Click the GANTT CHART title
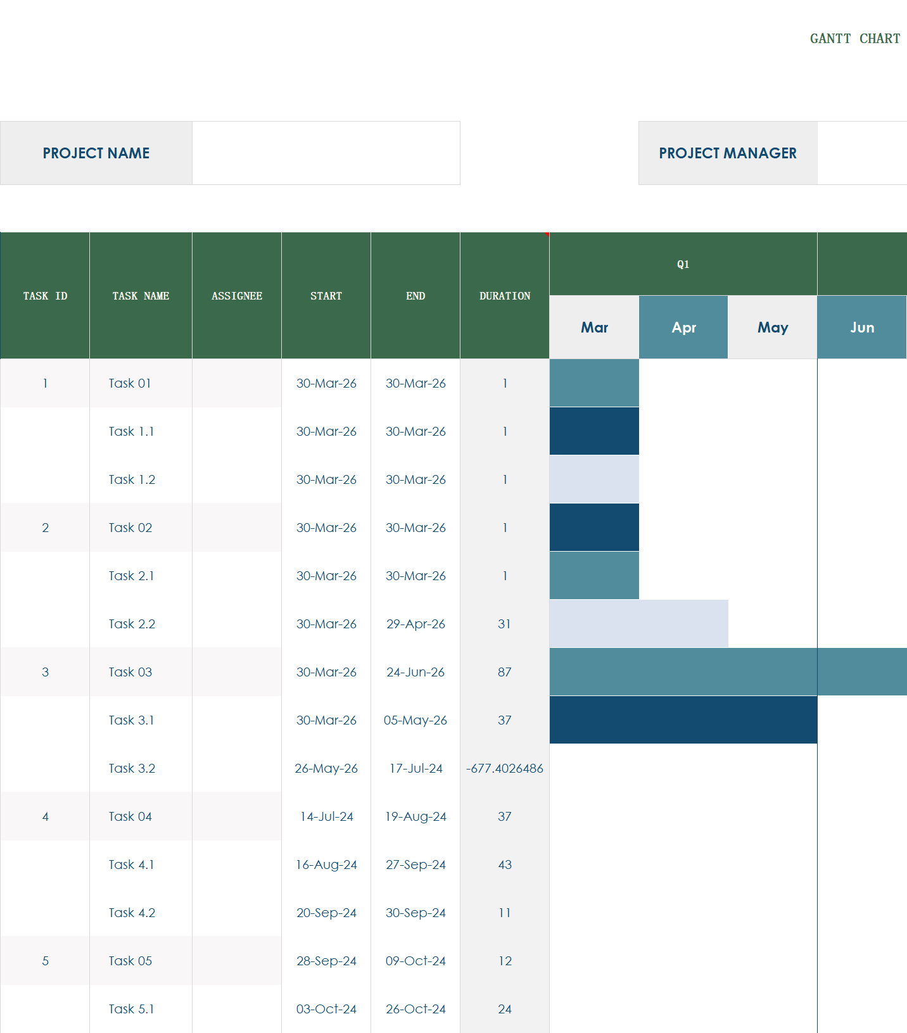Image resolution: width=907 pixels, height=1033 pixels. (x=854, y=39)
